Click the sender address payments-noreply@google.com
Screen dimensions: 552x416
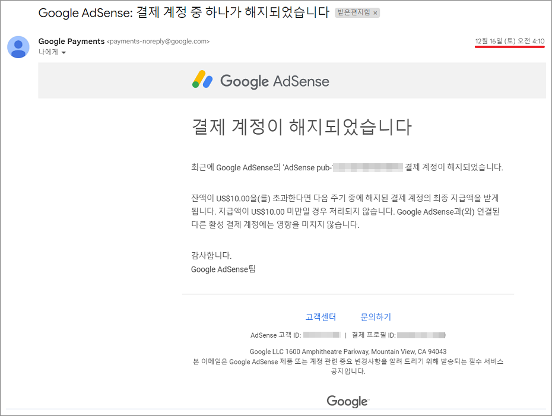tap(158, 42)
